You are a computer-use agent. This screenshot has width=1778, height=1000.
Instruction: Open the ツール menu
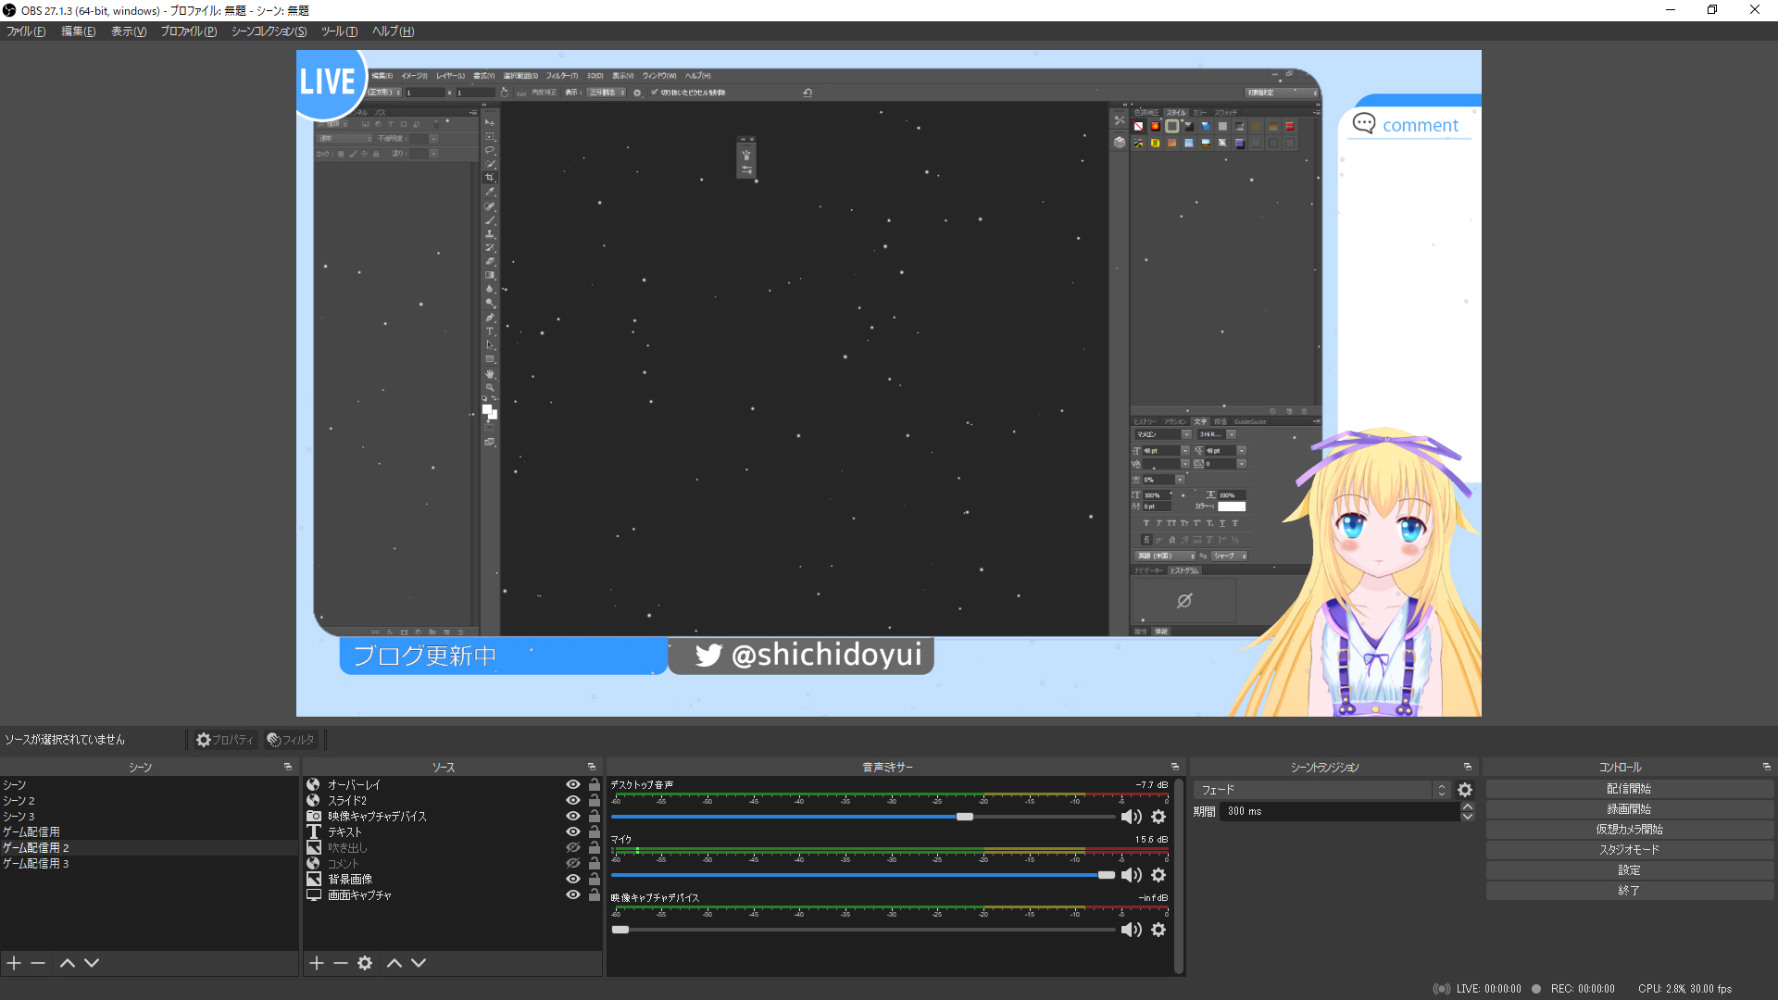coord(339,31)
